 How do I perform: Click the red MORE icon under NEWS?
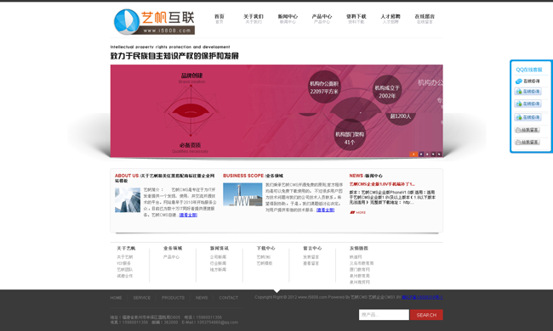click(x=357, y=212)
